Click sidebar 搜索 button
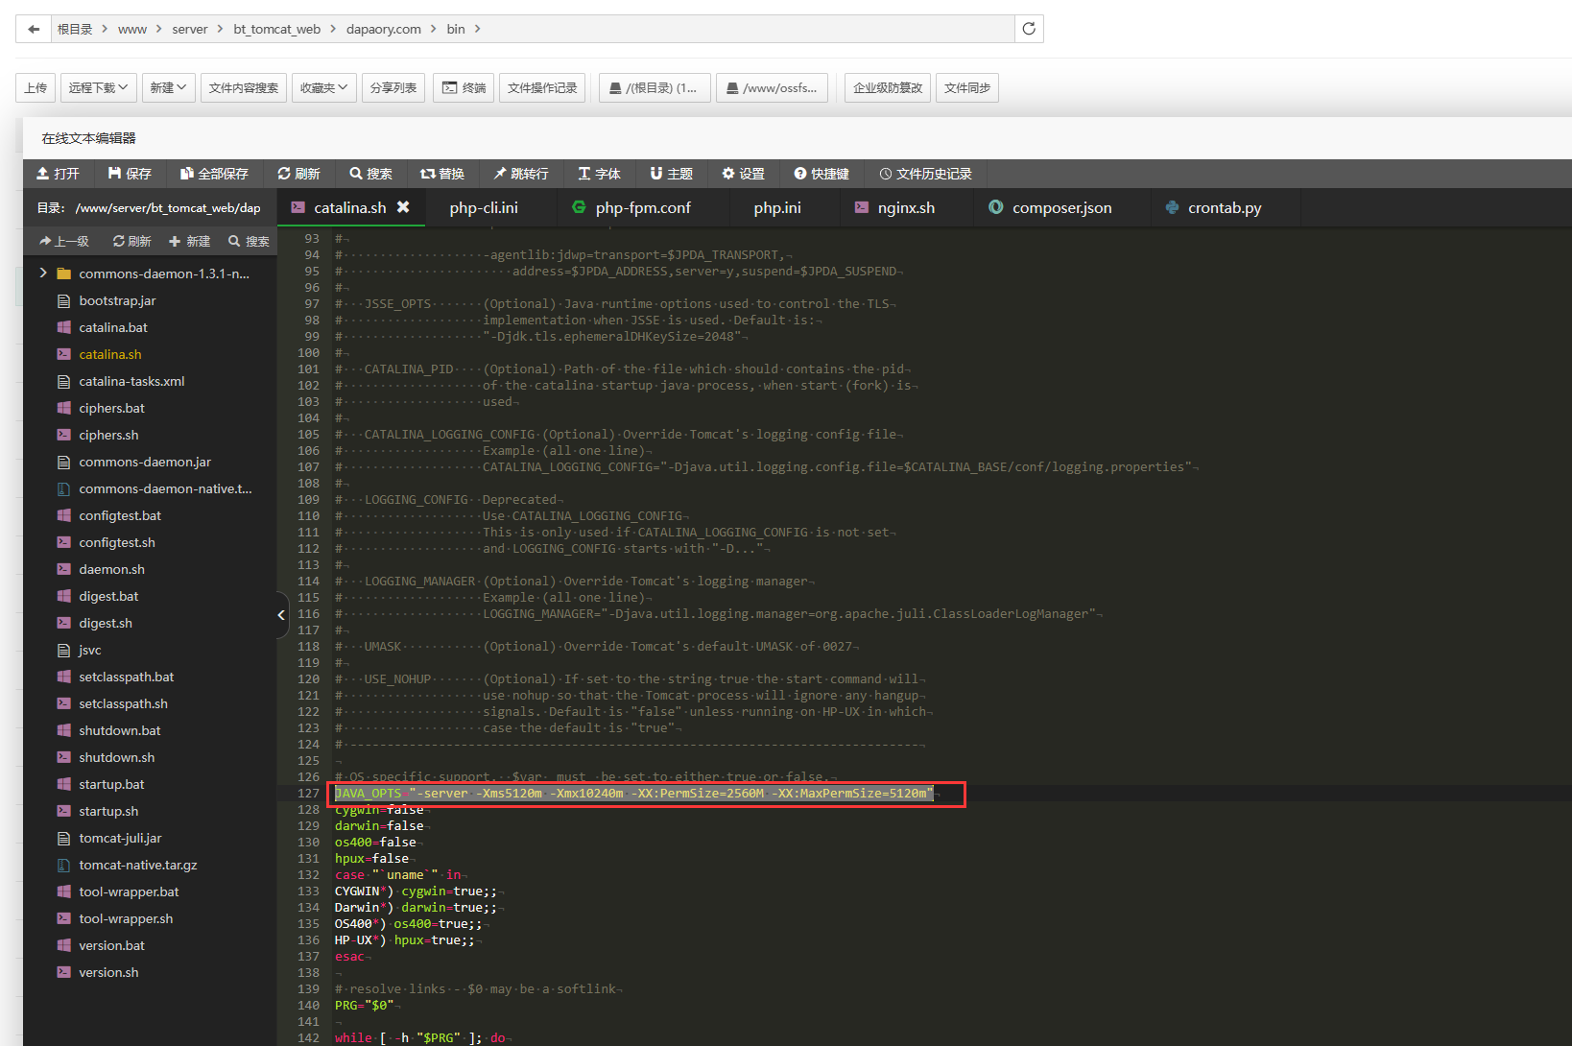The image size is (1572, 1046). point(249,241)
